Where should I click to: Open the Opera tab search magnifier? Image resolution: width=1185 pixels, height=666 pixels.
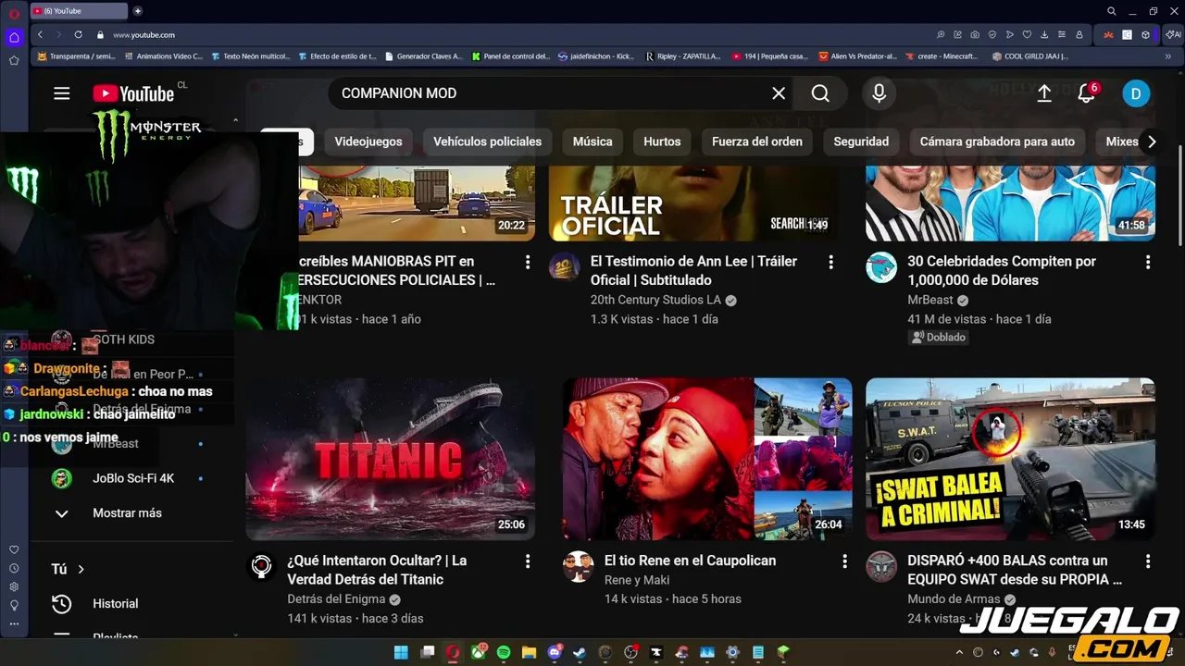1112,11
